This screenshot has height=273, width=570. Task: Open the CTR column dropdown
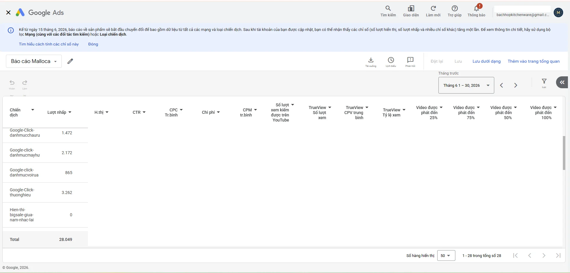click(144, 112)
